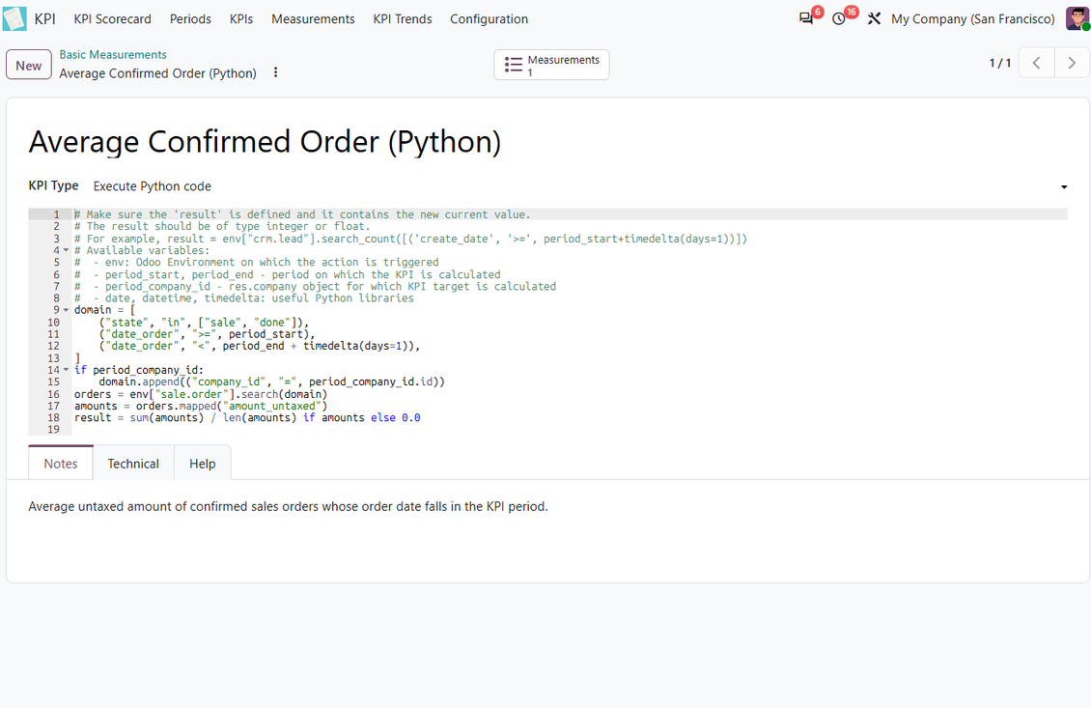Collapse code fold at line 4
The width and height of the screenshot is (1091, 708).
tap(66, 250)
